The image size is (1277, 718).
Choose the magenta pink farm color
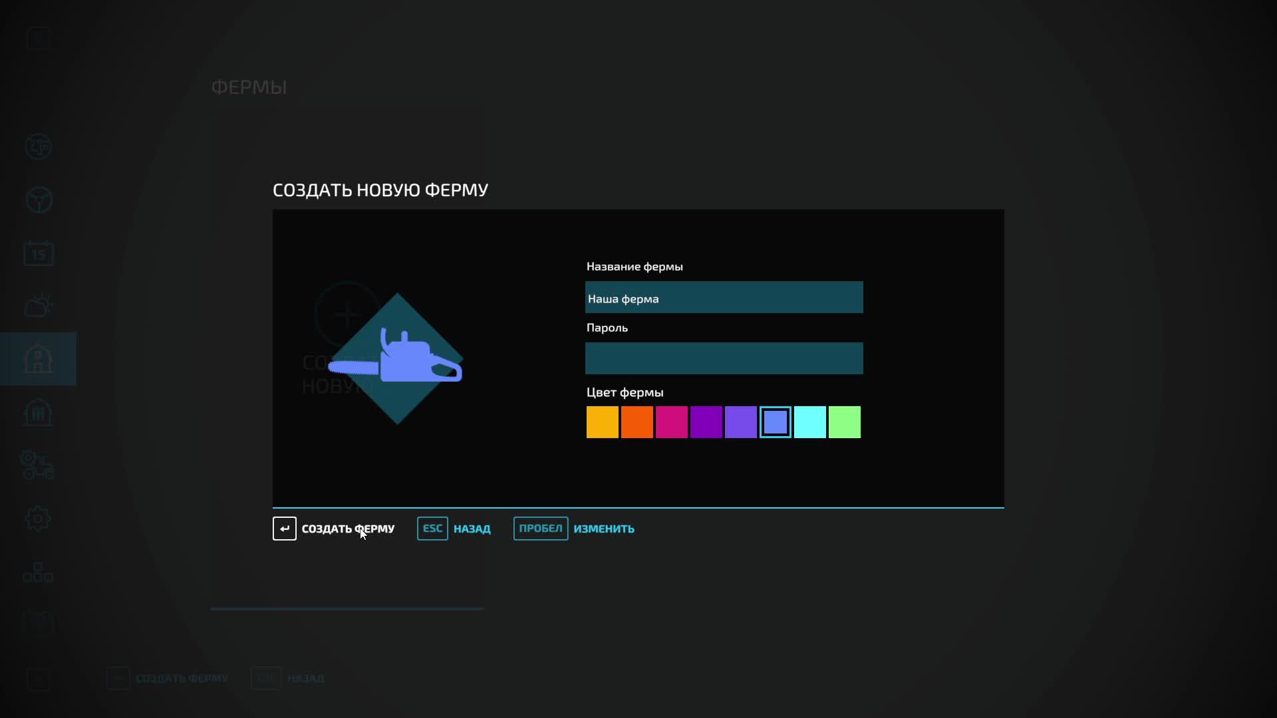[x=671, y=422]
